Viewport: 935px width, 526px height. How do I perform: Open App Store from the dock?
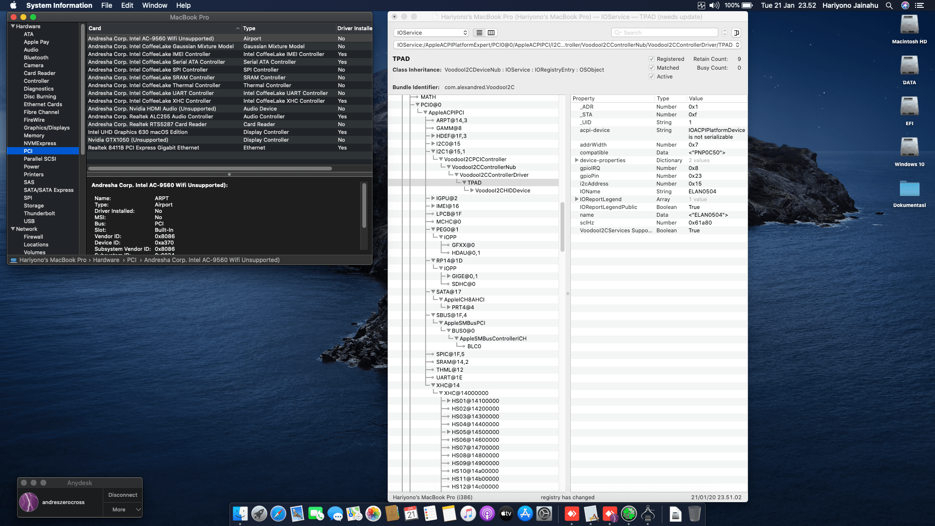point(525,513)
